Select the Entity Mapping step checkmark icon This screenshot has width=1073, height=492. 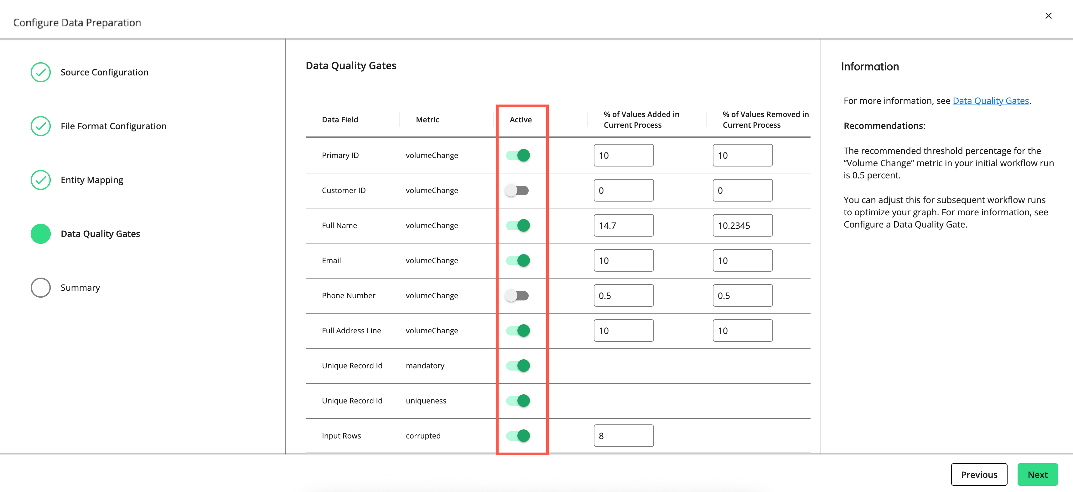tap(40, 180)
